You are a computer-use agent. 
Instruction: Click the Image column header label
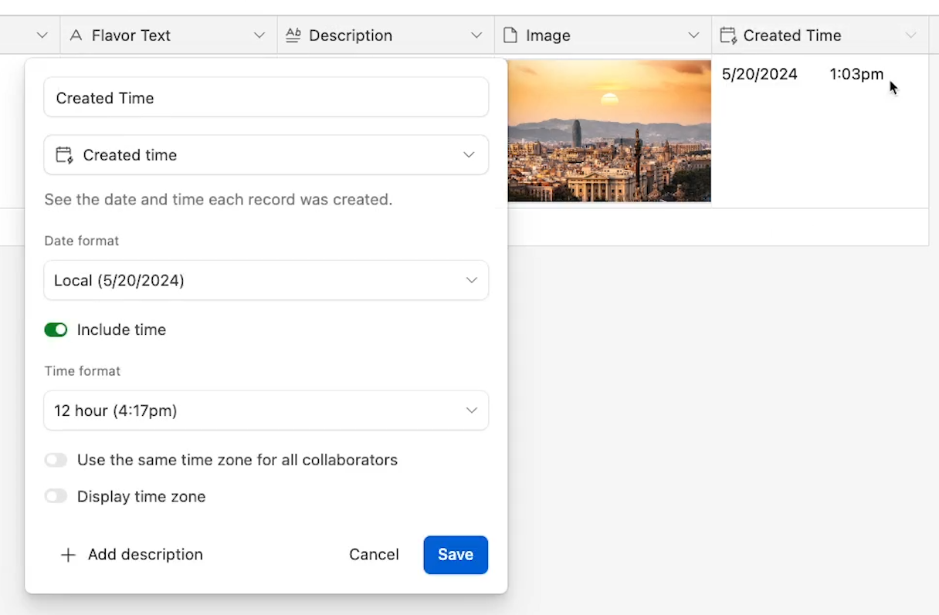[548, 35]
